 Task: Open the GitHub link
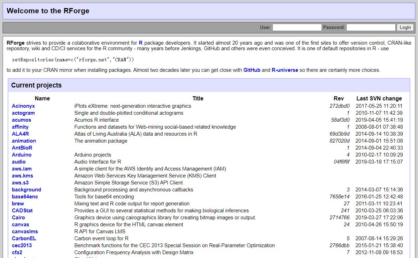pos(252,70)
